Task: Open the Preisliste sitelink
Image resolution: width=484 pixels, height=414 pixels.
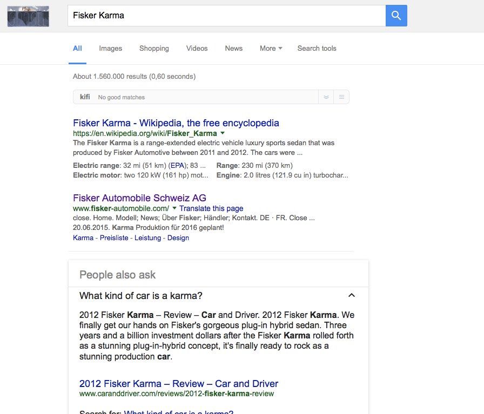Action: coord(114,237)
